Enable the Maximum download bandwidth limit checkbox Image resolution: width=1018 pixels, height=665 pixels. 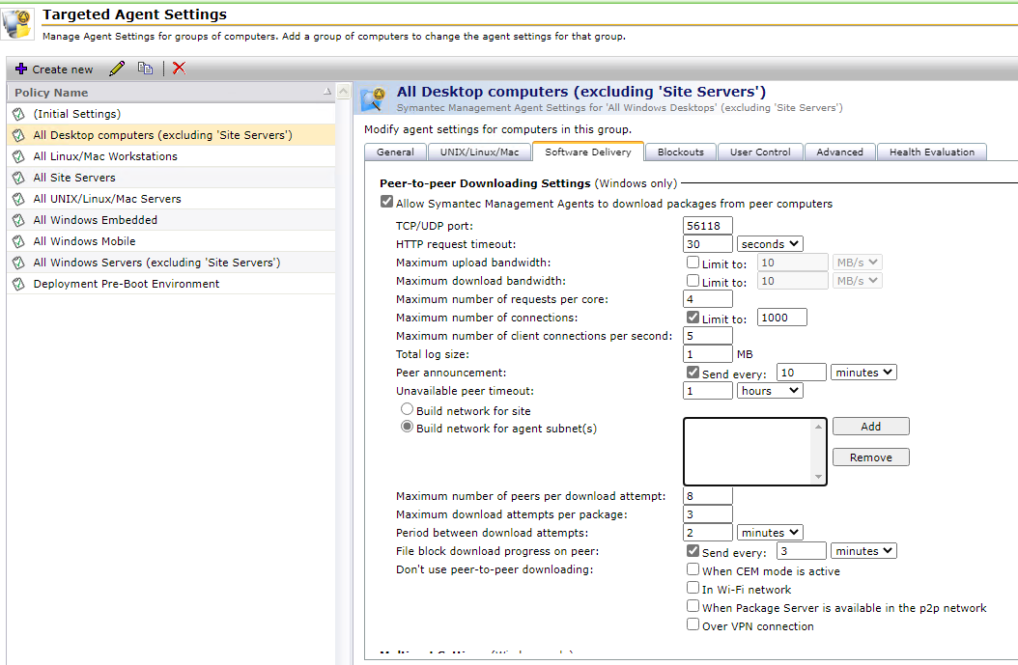tap(693, 280)
